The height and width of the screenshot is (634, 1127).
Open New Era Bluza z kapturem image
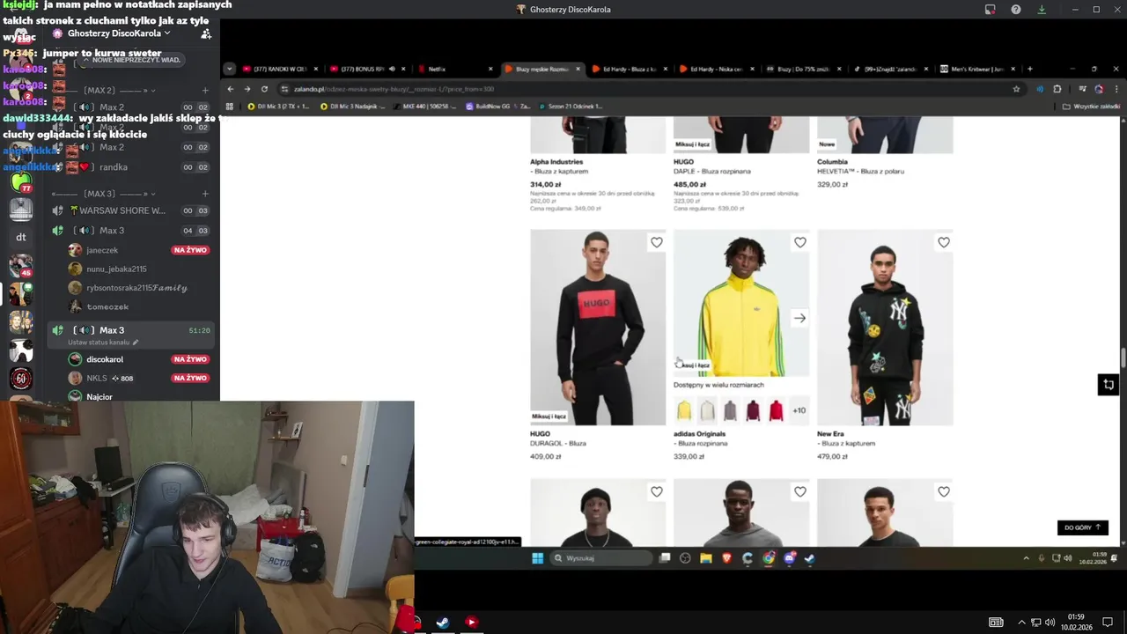pos(885,328)
